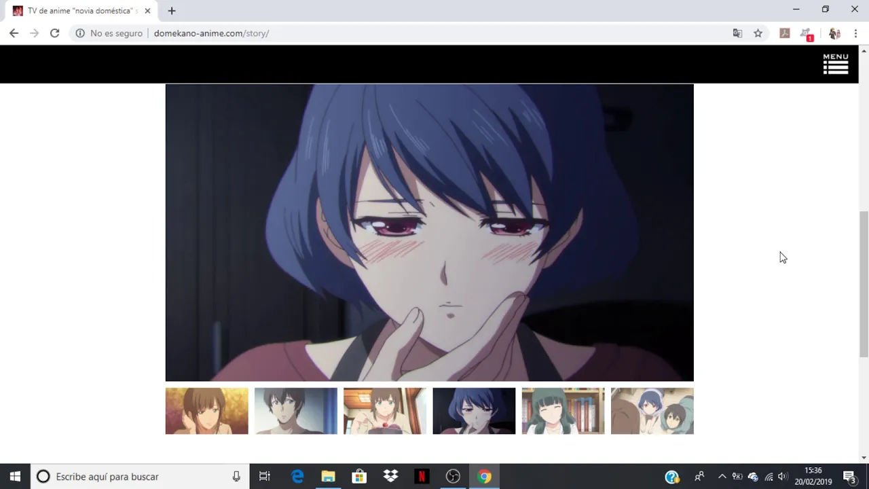The image size is (869, 489).
Task: Open the clock showing 15:36 20/02/2019
Action: 813,476
